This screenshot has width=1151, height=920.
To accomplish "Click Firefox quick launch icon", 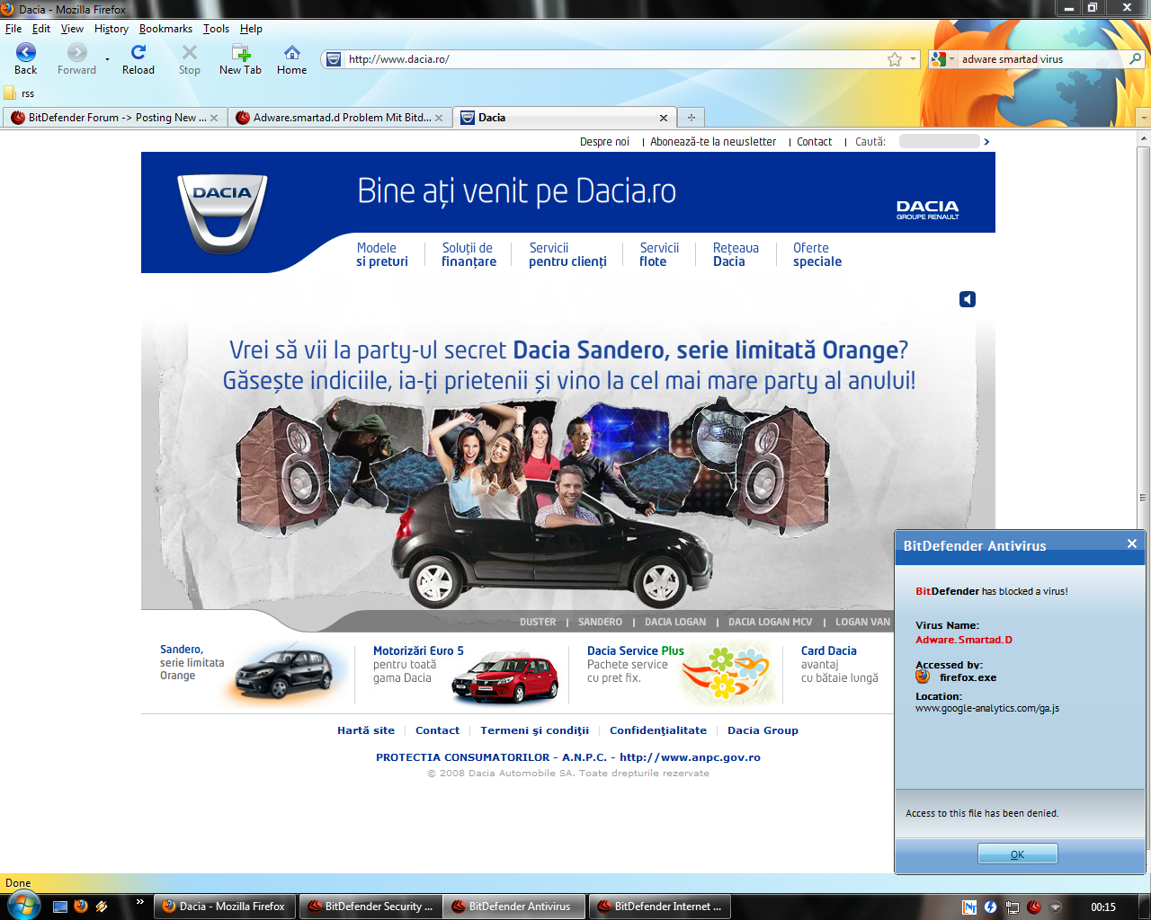I will [81, 907].
